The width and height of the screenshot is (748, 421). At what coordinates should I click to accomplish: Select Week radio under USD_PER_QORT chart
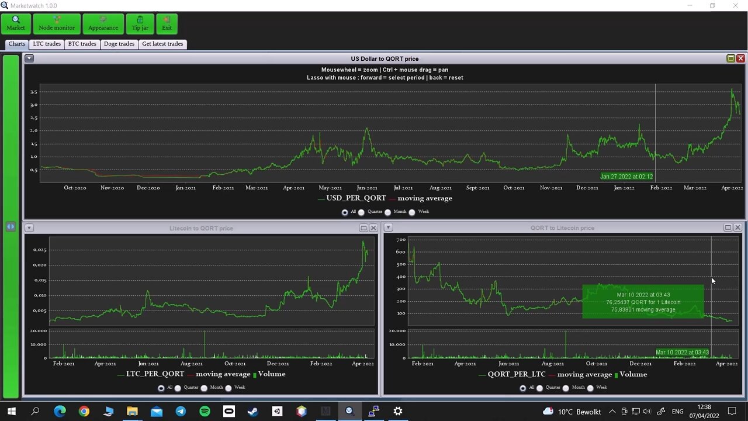412,212
